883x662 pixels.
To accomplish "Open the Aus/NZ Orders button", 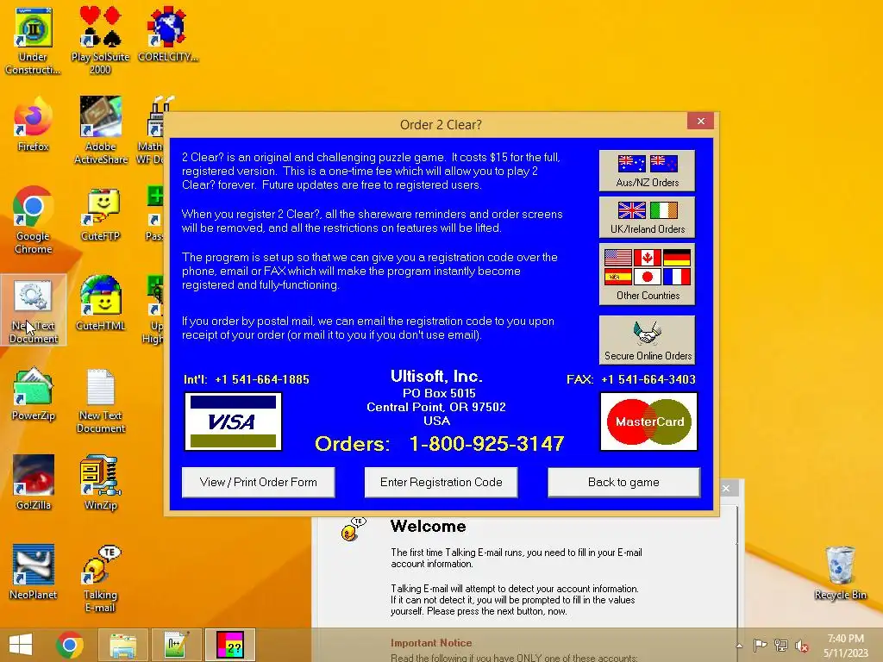I will click(647, 171).
